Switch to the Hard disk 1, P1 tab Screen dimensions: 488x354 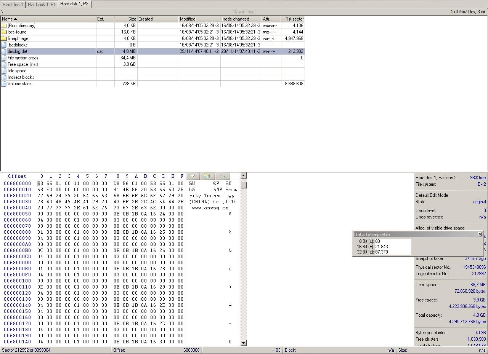pyautogui.click(x=42, y=5)
